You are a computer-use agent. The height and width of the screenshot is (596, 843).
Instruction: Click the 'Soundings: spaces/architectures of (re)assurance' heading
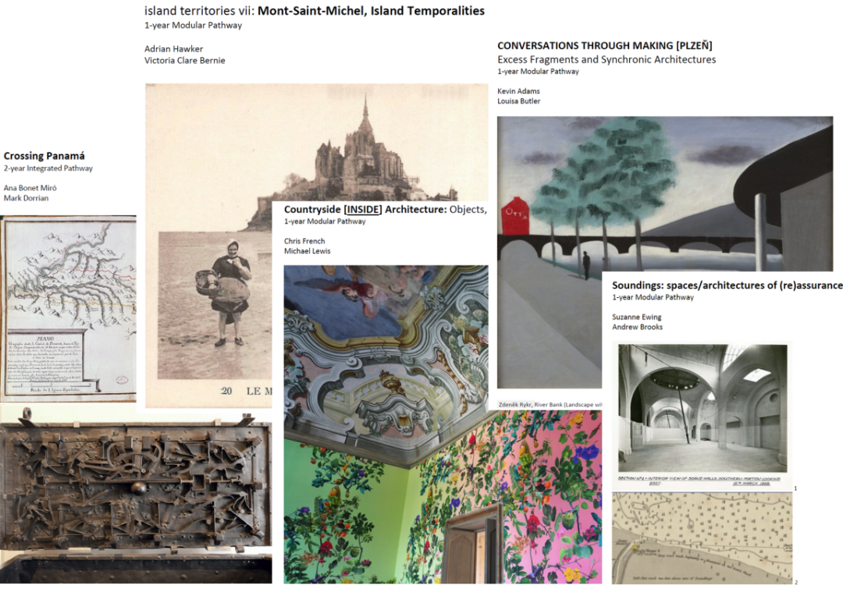click(x=727, y=286)
